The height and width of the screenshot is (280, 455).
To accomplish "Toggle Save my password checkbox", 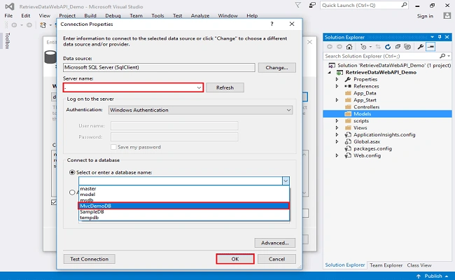I will point(113,147).
